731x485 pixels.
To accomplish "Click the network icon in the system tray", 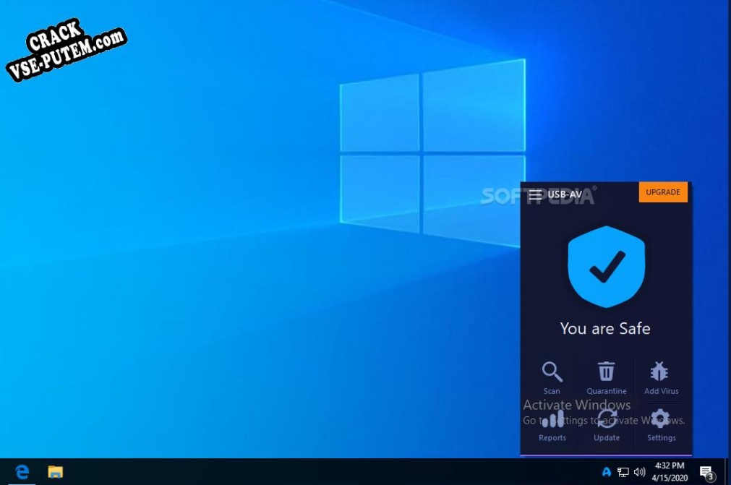I will (x=623, y=471).
